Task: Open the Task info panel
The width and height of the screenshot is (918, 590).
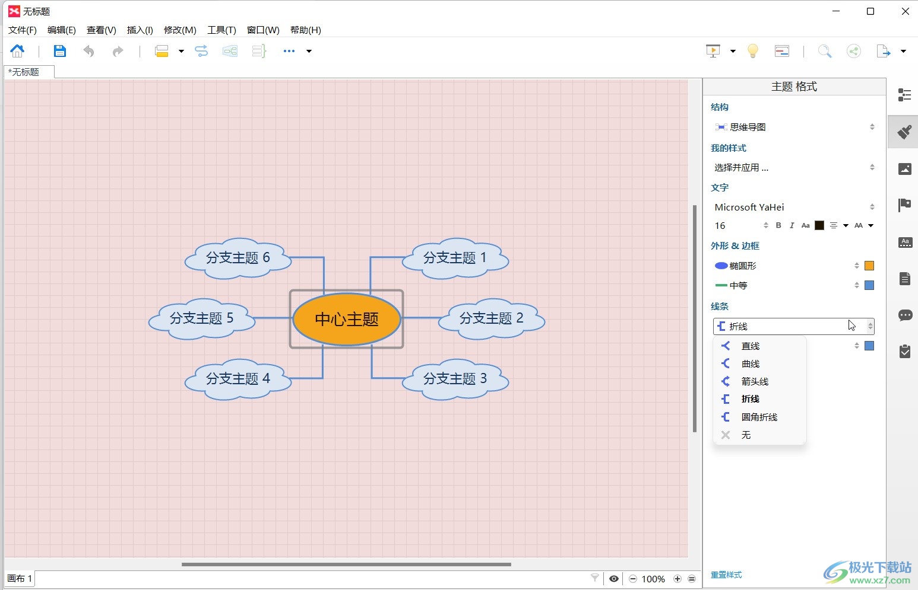Action: [905, 352]
